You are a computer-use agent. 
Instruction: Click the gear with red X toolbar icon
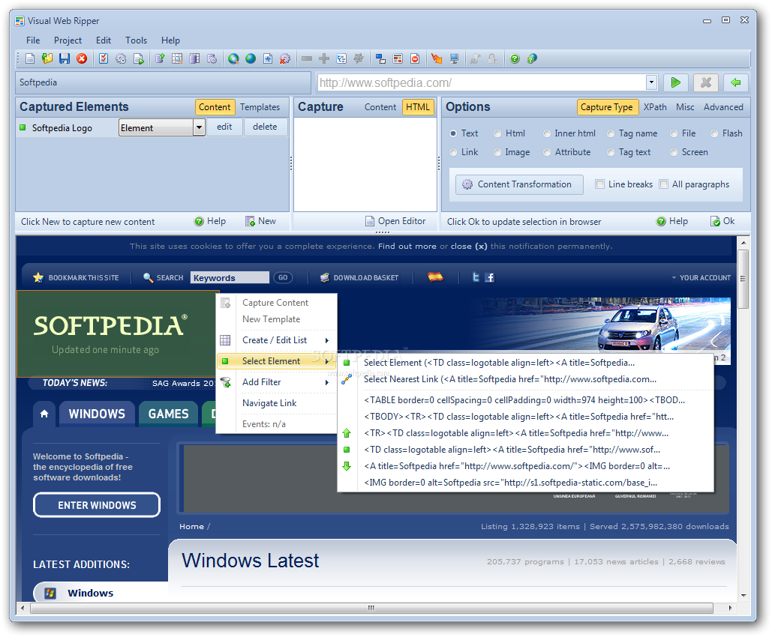click(x=284, y=58)
